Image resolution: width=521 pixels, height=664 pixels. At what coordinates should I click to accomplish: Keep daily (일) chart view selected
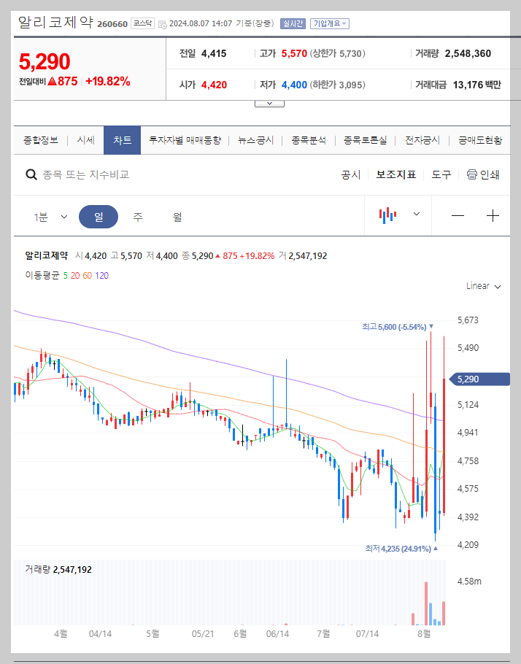tap(99, 216)
